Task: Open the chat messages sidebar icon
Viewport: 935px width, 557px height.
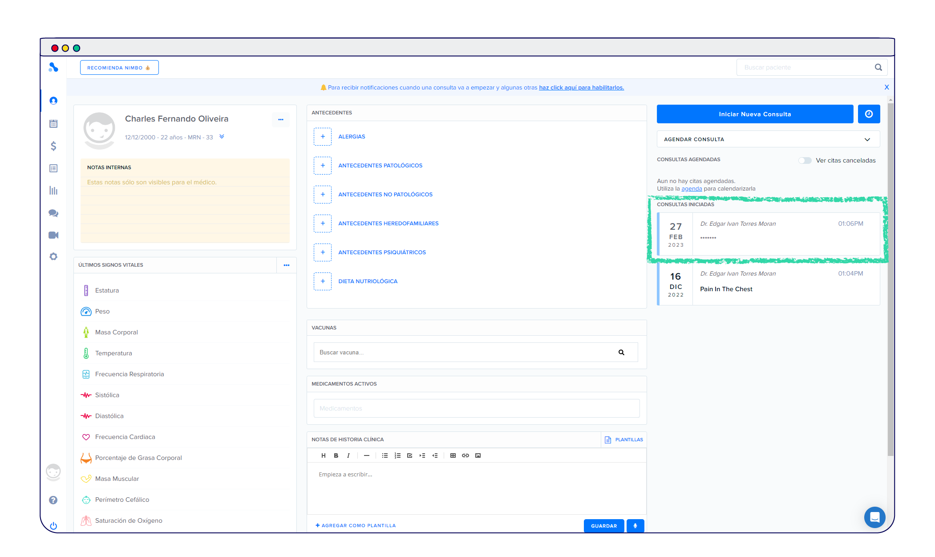Action: tap(53, 213)
